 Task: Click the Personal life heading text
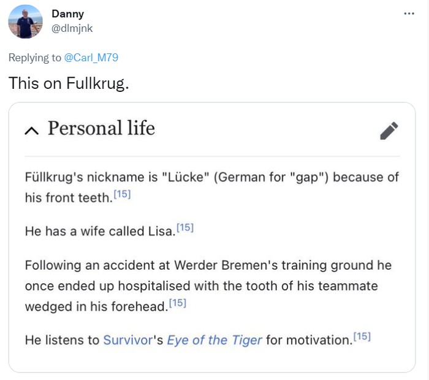click(x=101, y=129)
